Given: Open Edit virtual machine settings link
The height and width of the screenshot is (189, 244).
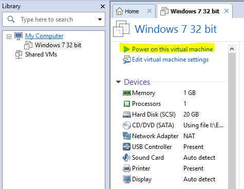Looking at the screenshot, I should [171, 60].
